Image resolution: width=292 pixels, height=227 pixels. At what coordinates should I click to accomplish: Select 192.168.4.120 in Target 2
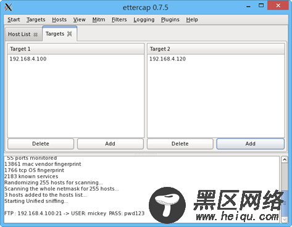click(x=216, y=59)
